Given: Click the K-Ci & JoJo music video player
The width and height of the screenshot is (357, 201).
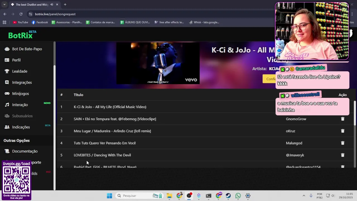Looking at the screenshot, I should (158, 63).
